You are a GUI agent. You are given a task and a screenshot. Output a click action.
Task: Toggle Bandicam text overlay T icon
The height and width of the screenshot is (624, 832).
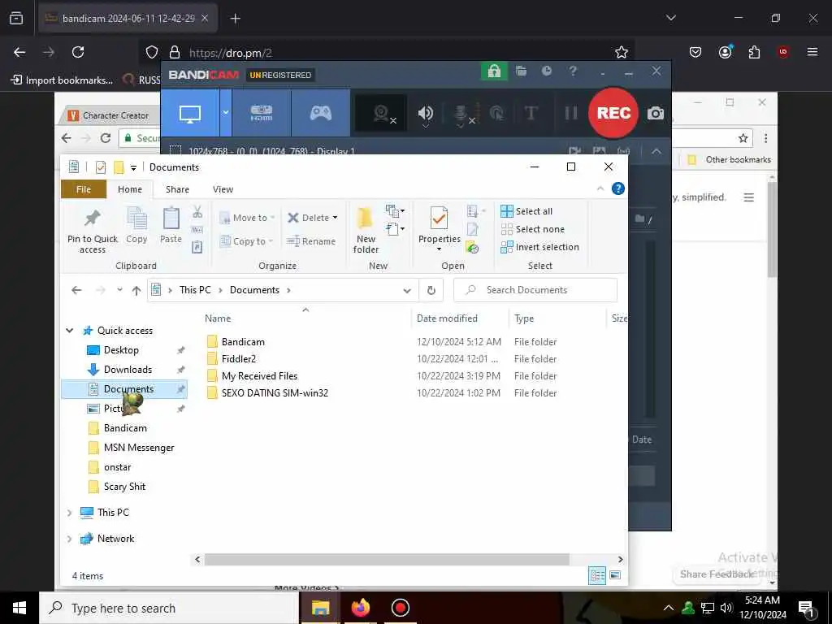[531, 113]
